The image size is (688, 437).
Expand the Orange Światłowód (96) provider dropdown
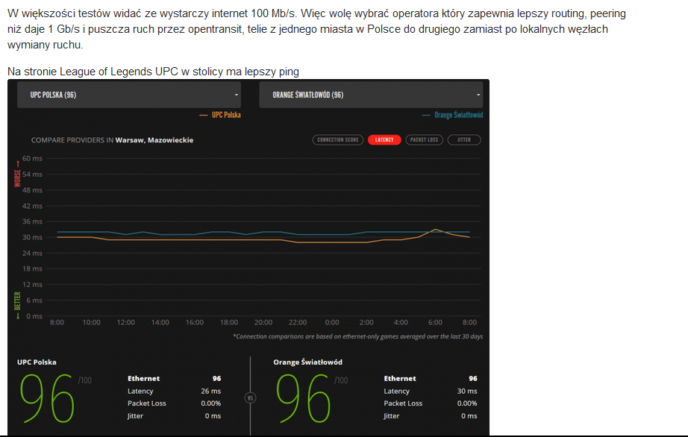click(370, 95)
